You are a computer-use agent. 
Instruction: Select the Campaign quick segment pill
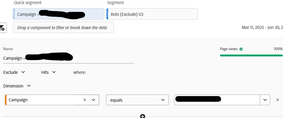(59, 14)
